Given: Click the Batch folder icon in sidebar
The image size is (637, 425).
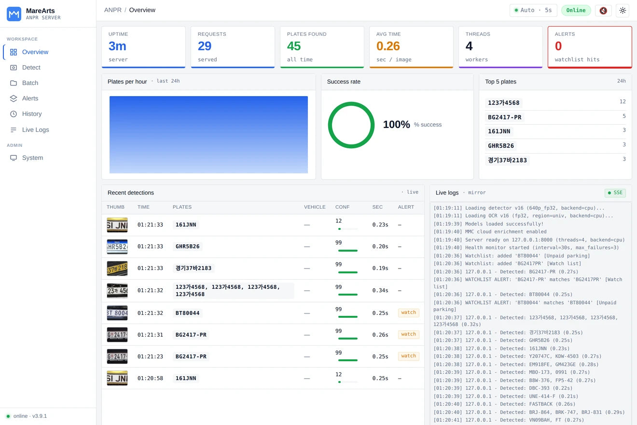Looking at the screenshot, I should point(14,83).
